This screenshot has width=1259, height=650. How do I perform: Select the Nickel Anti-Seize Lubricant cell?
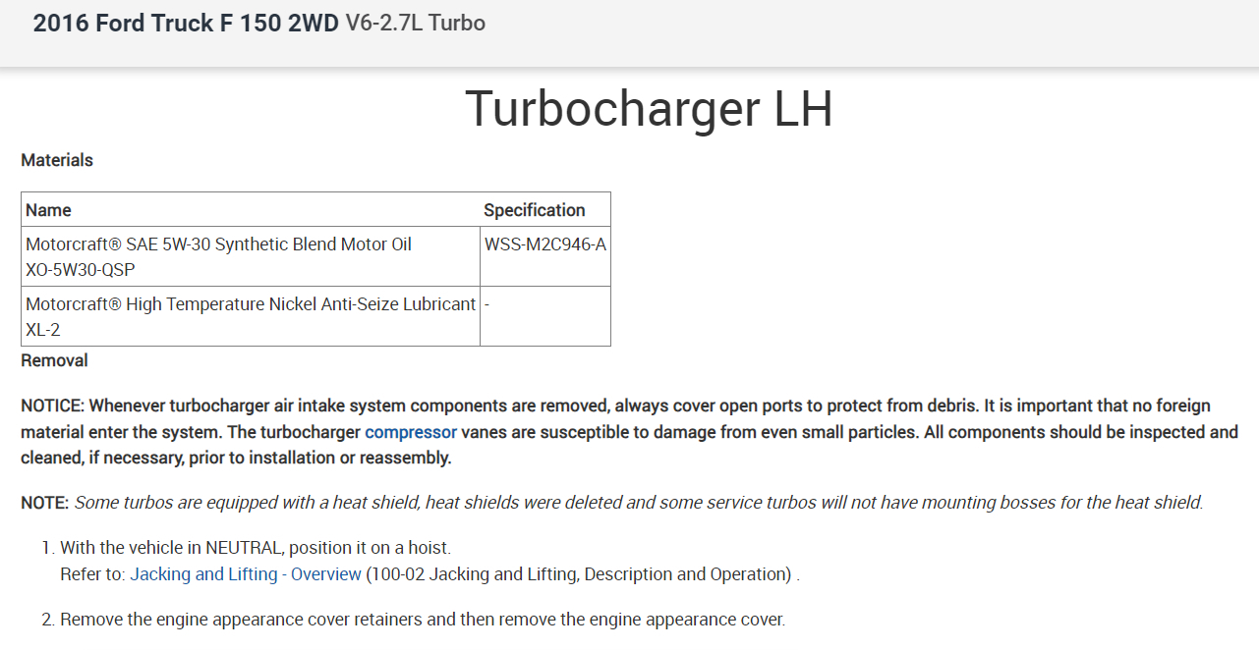[251, 316]
